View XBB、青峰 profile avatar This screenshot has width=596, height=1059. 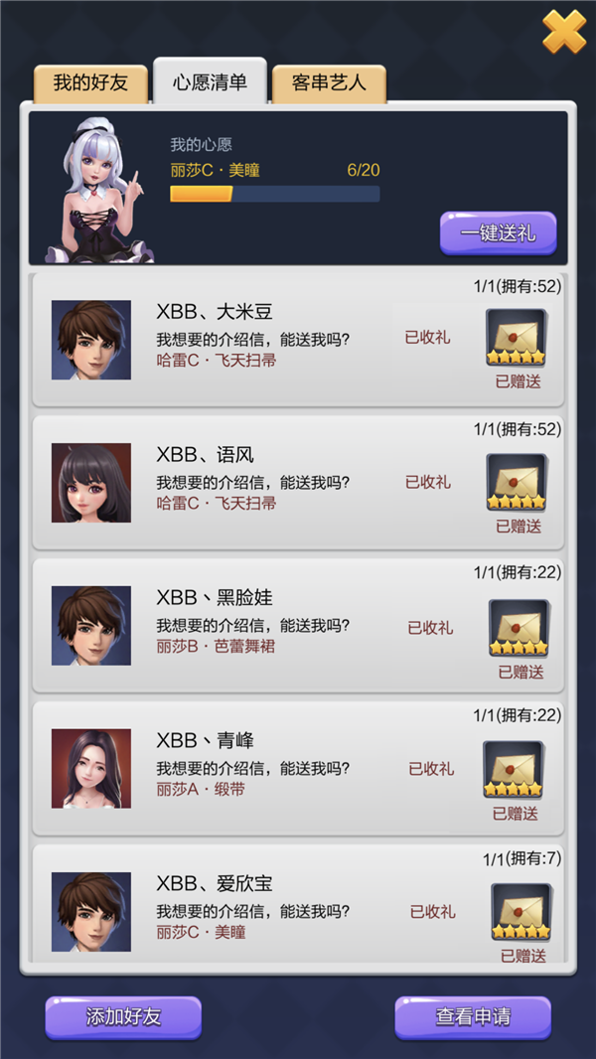tap(91, 769)
